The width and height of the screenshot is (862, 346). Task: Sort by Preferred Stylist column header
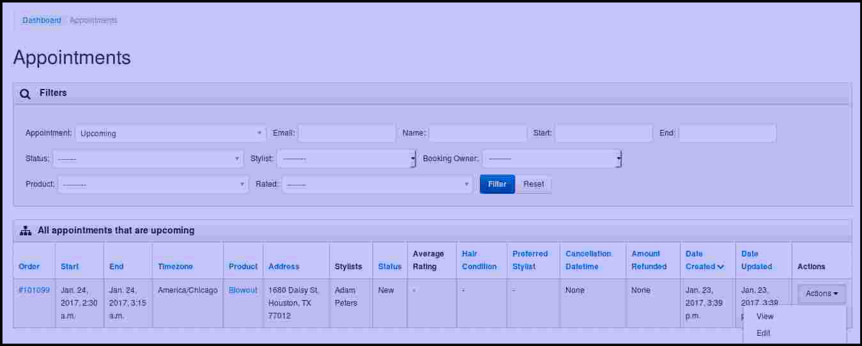tap(530, 260)
